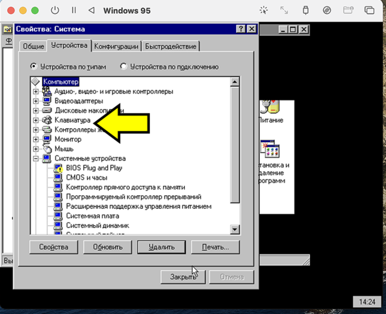Click the Питание icon in Control Panel window
The image size is (386, 314).
(271, 107)
